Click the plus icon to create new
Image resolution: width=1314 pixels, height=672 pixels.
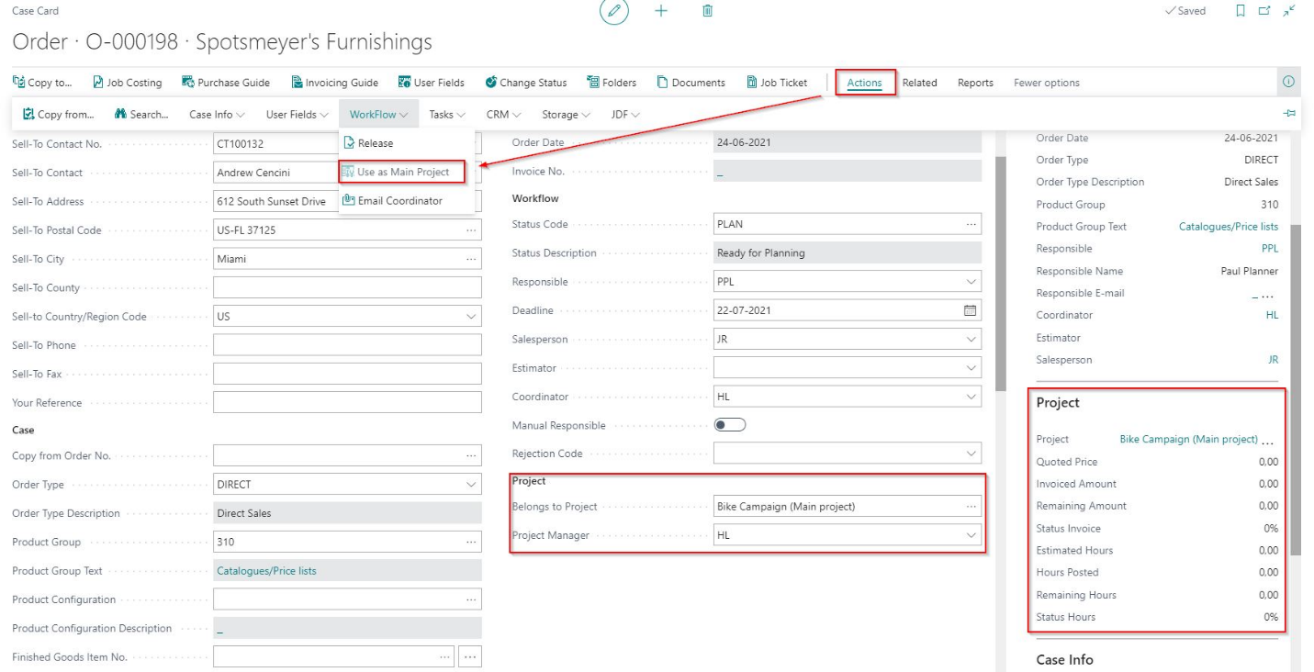[x=661, y=11]
